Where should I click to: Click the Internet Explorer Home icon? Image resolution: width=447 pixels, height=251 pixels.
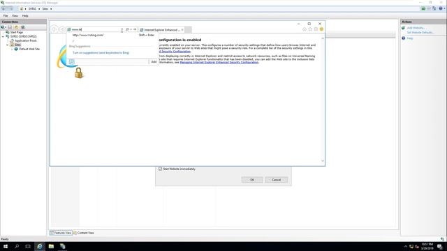(305, 29)
